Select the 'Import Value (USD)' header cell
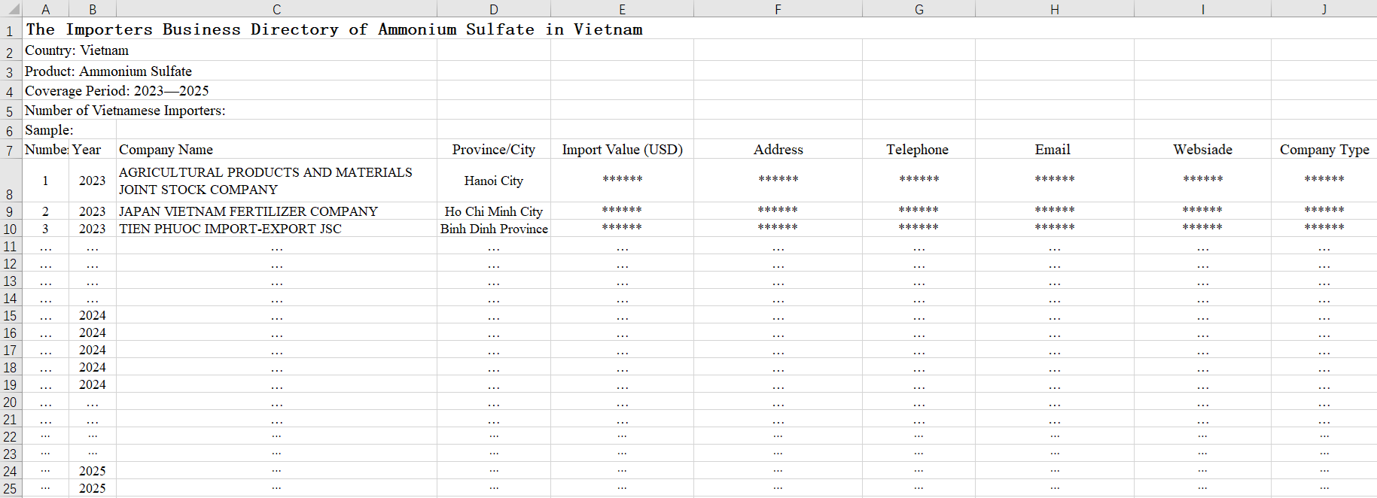The width and height of the screenshot is (1377, 498). pos(622,150)
